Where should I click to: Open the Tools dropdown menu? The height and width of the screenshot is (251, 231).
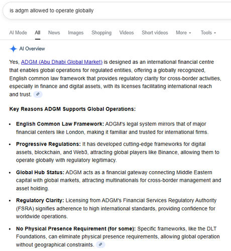tap(208, 33)
